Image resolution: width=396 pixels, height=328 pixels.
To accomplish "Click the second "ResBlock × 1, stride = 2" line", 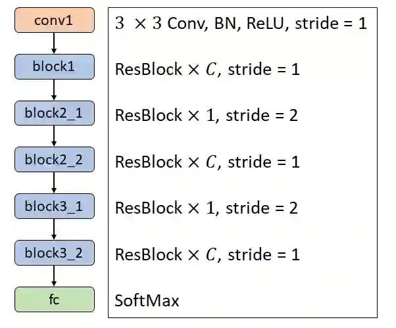I will tap(207, 208).
